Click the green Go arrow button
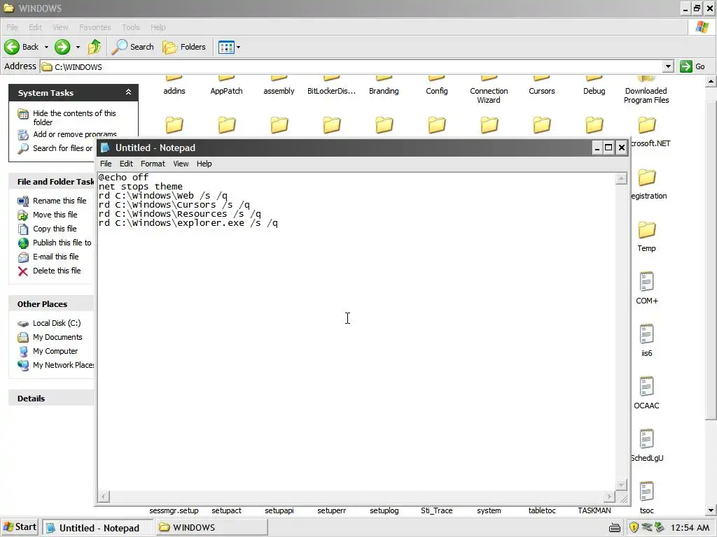This screenshot has height=537, width=717. (686, 66)
